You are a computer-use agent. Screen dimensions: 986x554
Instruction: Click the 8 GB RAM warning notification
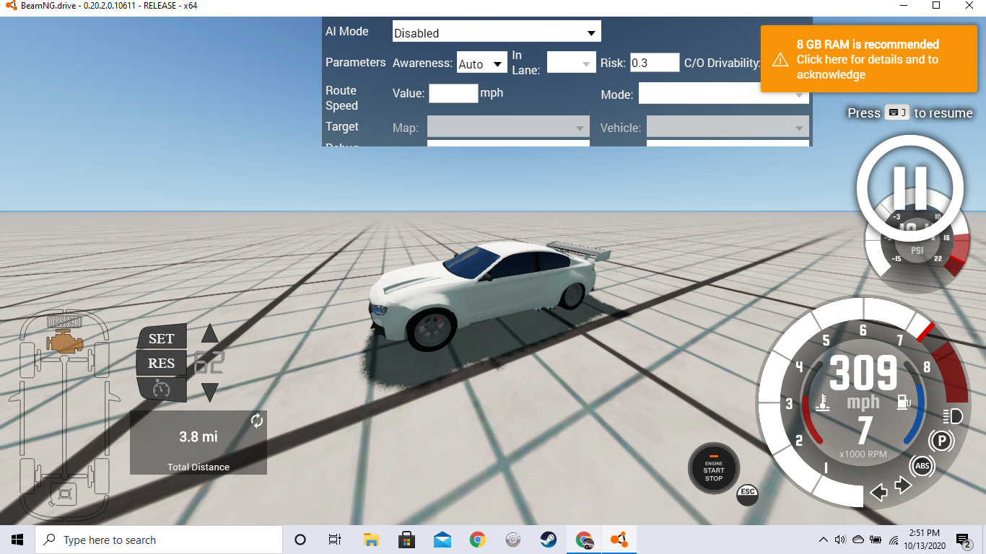click(x=868, y=59)
